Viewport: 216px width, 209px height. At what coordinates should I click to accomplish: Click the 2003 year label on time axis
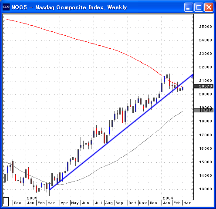(x=32, y=198)
